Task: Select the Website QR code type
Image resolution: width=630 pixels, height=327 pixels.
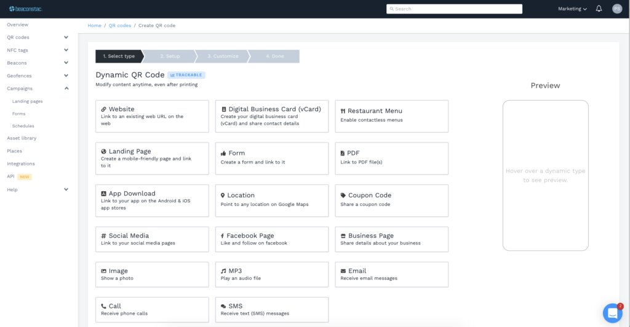Action: click(152, 116)
